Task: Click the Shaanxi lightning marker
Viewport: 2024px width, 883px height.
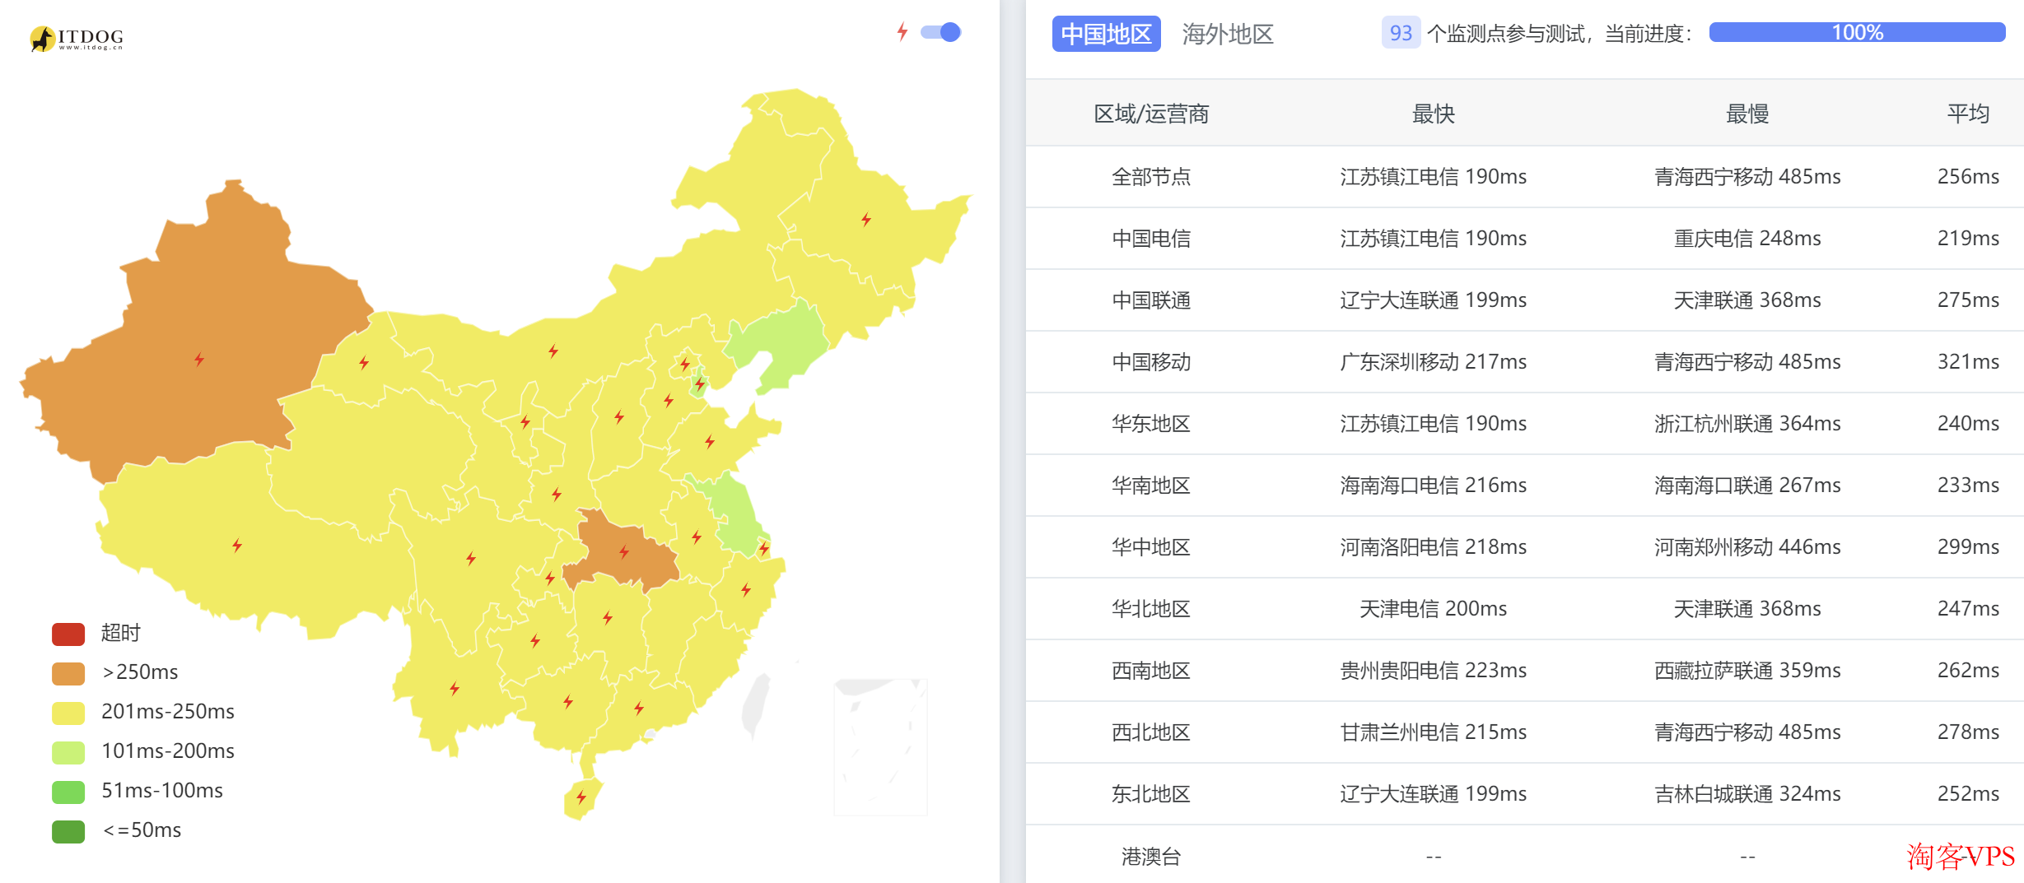Action: click(x=557, y=494)
